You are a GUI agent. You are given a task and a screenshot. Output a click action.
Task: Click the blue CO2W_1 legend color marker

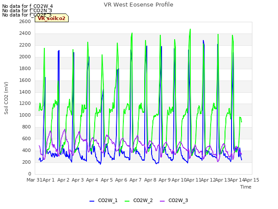coord(92,201)
